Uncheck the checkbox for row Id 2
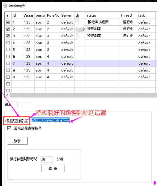This screenshot has width=157, height=186. 8,29
